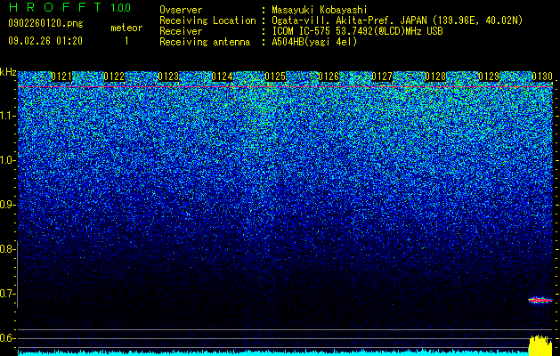Click the meteor count label
The height and width of the screenshot is (356, 560).
coord(126,28)
